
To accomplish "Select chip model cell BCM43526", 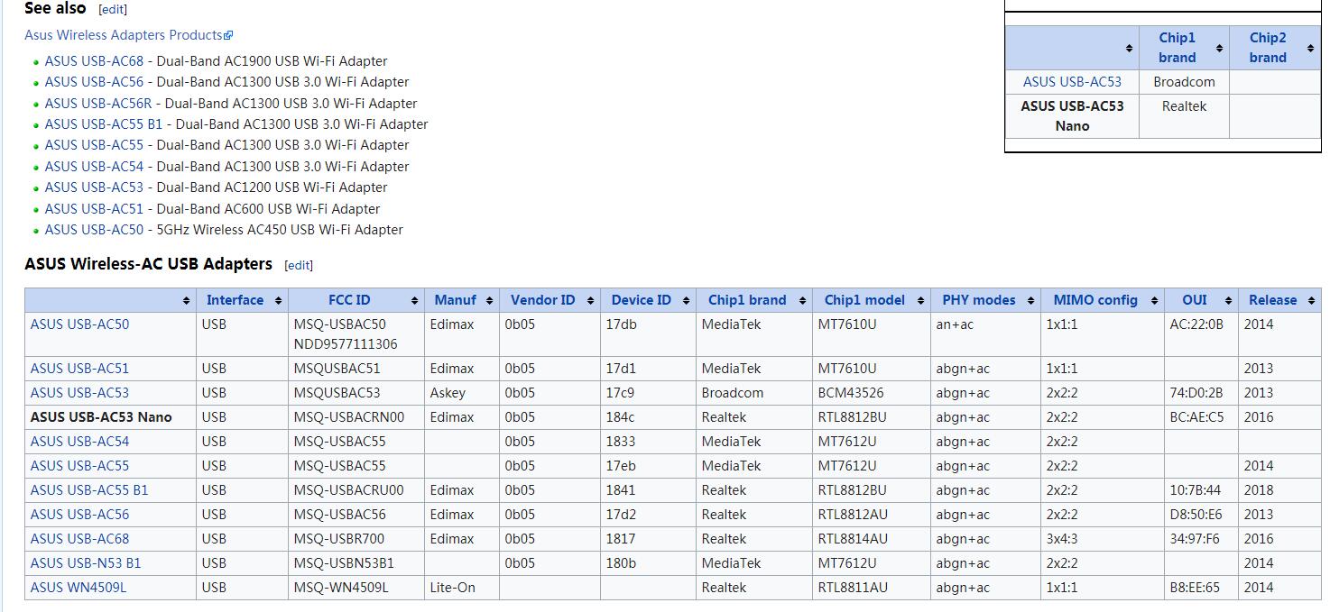I will pos(872,393).
